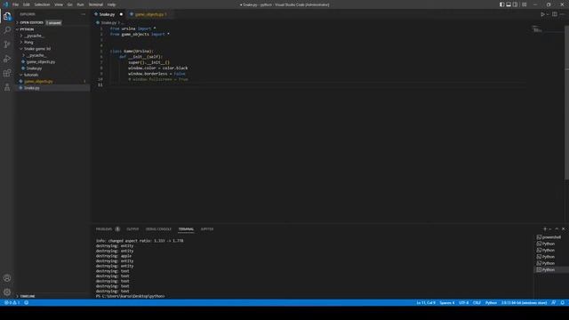Click the VS Code logo in title bar
Image resolution: width=569 pixels, height=320 pixels.
(x=5, y=4)
